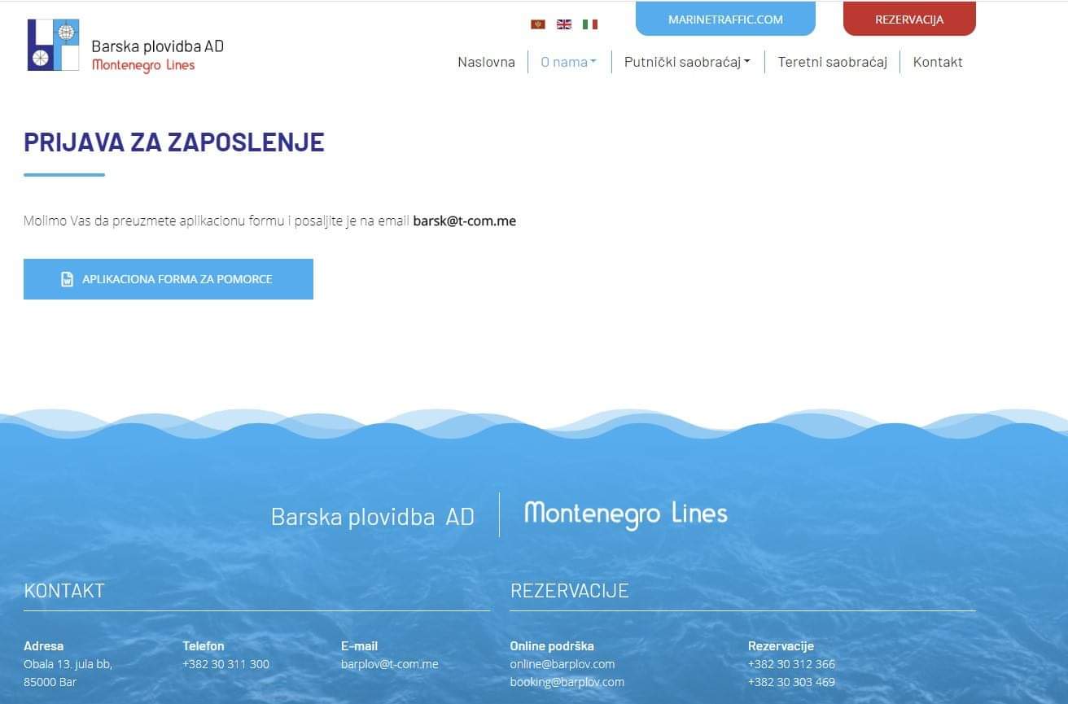Click the 85000 Bar postal text

(50, 682)
